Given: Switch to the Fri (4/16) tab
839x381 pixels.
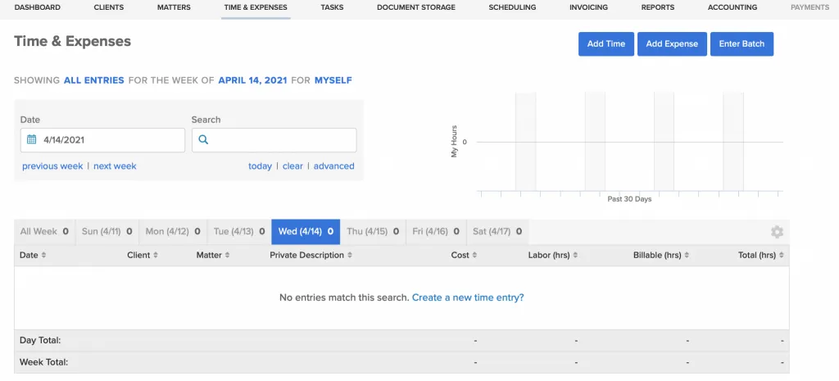Looking at the screenshot, I should (x=436, y=232).
